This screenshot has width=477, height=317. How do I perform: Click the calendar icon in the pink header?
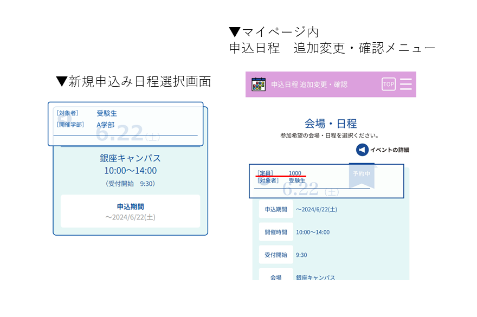(259, 85)
